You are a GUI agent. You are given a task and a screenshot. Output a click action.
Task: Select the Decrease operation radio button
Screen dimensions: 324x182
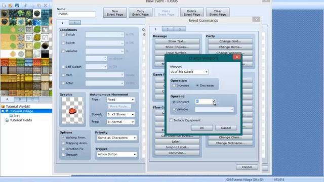coord(197,85)
